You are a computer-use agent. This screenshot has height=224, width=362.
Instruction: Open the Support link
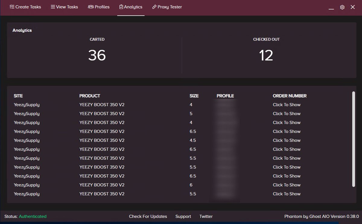(x=183, y=216)
